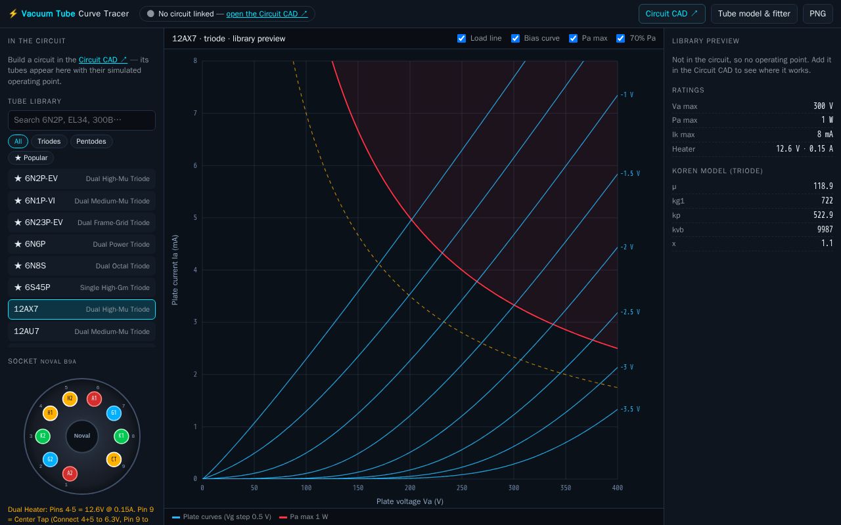This screenshot has width=841, height=525.
Task: Filter the library by Pentodes
Action: pos(91,141)
